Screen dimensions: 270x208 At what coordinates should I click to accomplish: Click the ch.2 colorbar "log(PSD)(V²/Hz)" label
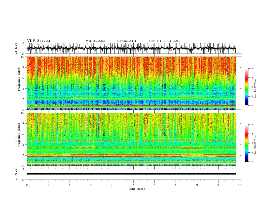point(255,145)
